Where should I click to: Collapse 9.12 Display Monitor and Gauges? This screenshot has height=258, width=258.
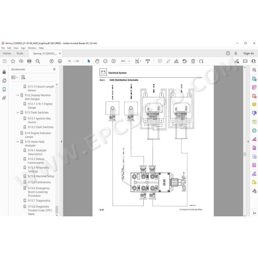18,95
